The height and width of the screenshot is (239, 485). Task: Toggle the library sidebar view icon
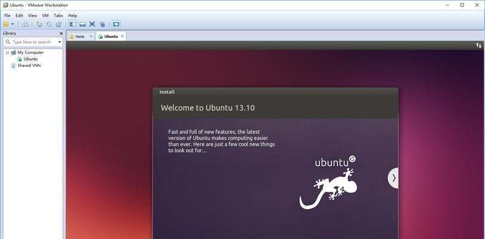[x=73, y=24]
